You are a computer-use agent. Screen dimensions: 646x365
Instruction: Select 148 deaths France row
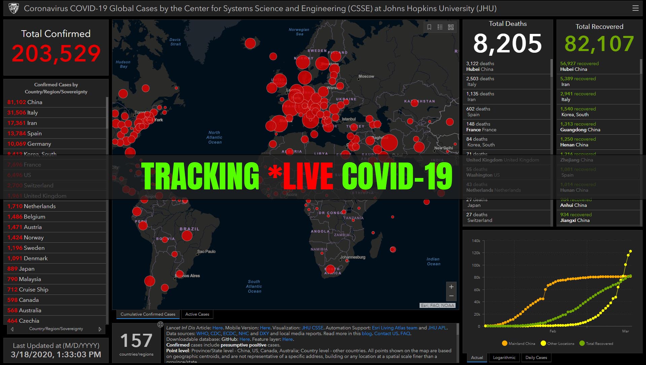point(506,127)
